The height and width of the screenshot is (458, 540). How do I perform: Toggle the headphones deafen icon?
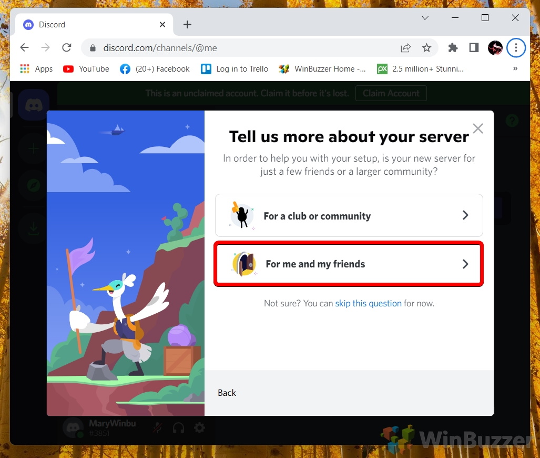(x=178, y=428)
